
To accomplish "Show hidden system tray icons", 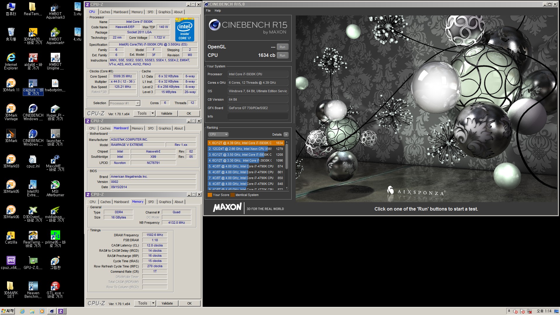I will pos(509,311).
